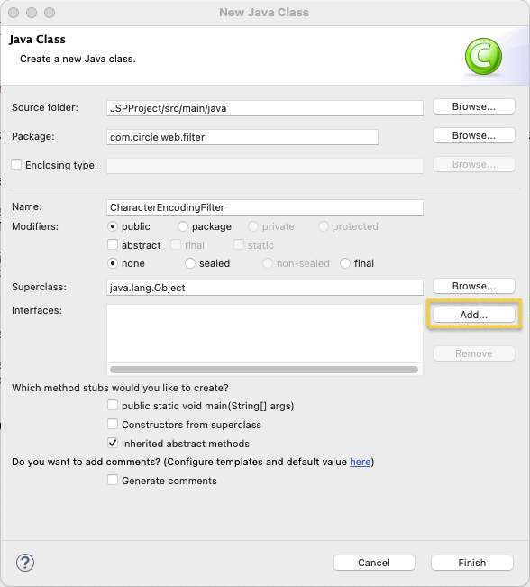Focus the Source folder text field
This screenshot has height=587, width=530.
coord(265,108)
